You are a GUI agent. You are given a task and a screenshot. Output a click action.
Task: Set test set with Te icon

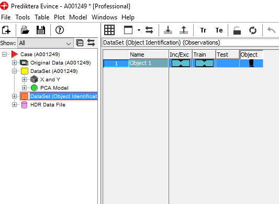(219, 30)
